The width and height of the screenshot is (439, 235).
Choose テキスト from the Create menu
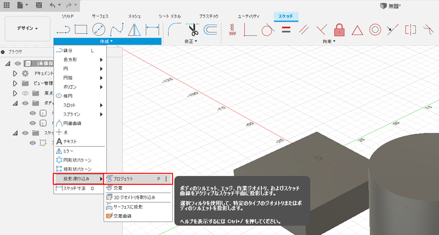pyautogui.click(x=80, y=141)
